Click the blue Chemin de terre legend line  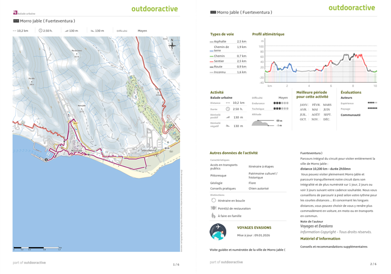pyautogui.click(x=212, y=50)
